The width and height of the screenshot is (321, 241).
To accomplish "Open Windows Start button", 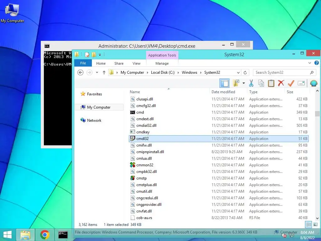I will pyautogui.click(x=8, y=235).
